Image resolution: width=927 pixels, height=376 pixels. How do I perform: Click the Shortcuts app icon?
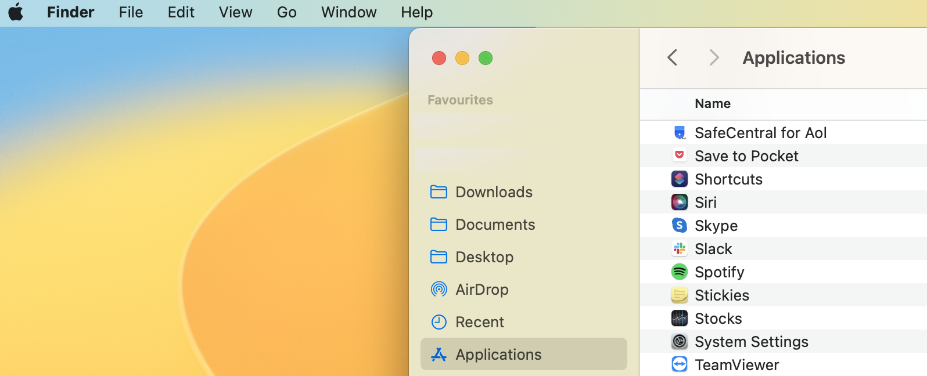(680, 179)
